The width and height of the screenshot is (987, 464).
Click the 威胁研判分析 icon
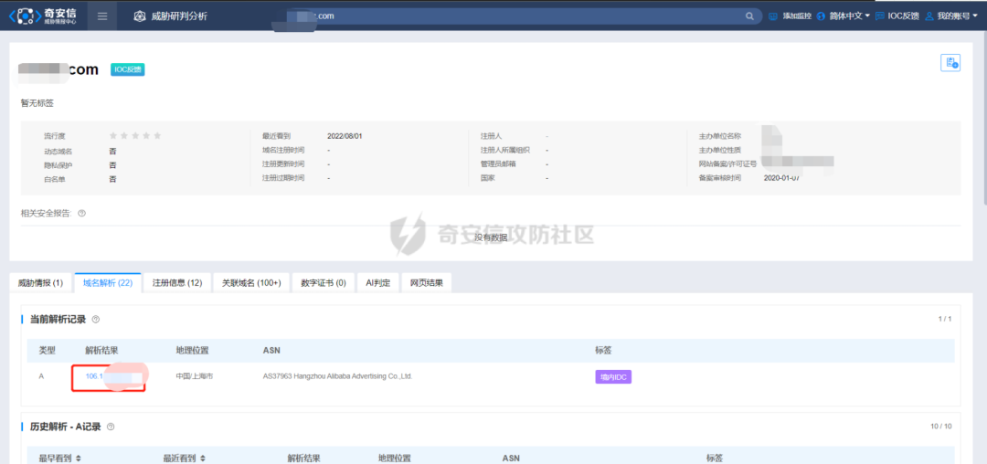coord(140,16)
